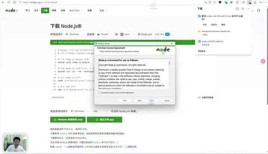Click the green new features banner

pos(122,42)
